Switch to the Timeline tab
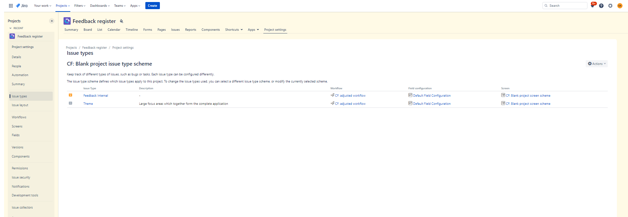 click(x=132, y=30)
